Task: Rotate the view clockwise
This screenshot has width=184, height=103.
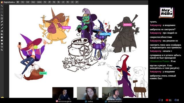Action: pos(77,2)
